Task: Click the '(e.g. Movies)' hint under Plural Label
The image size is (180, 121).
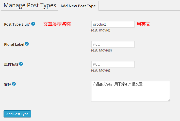Action: tap(101, 50)
